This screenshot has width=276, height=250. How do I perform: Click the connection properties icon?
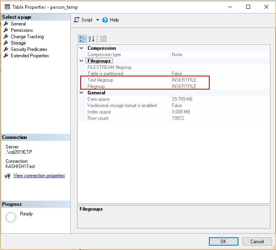[x=7, y=176]
